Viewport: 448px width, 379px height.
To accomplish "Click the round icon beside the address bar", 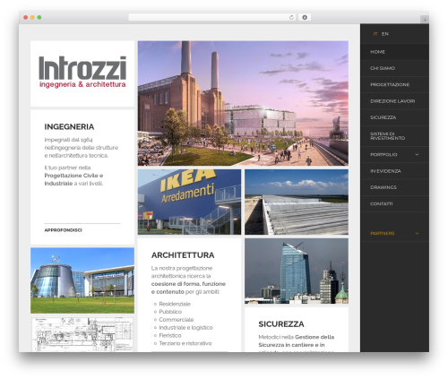I will [x=305, y=18].
